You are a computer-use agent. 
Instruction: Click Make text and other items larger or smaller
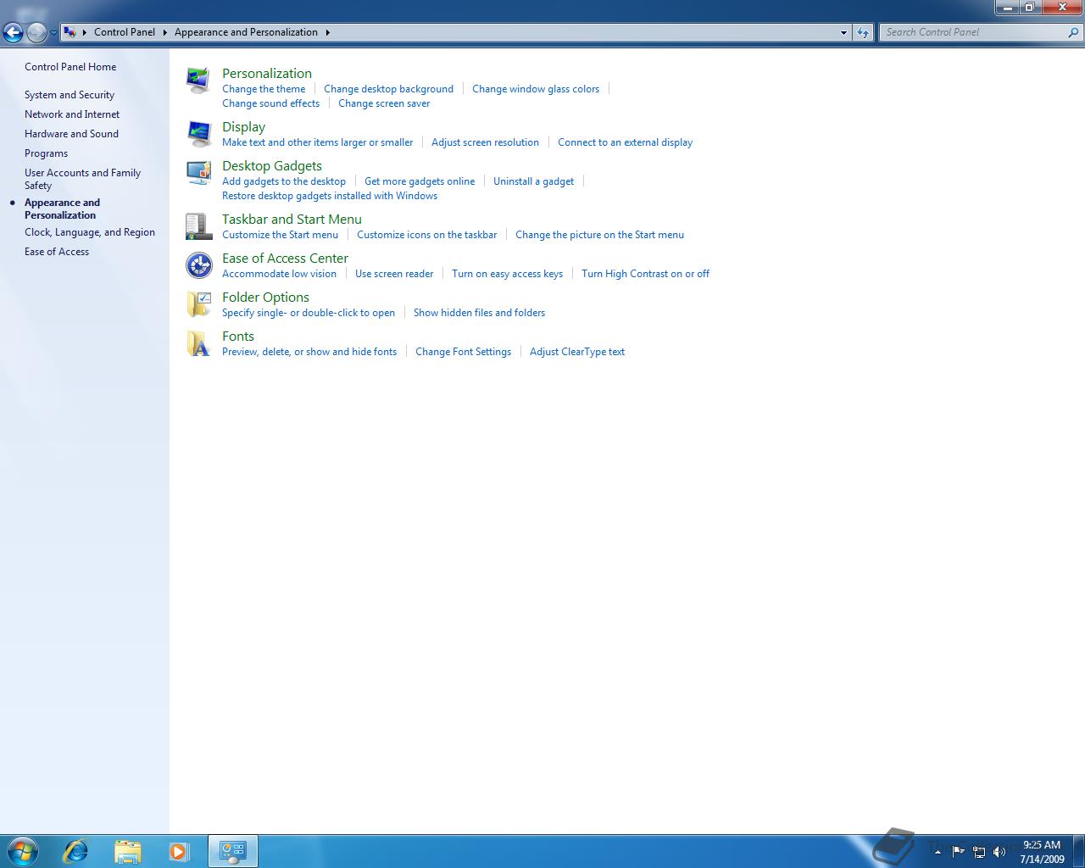click(x=317, y=142)
